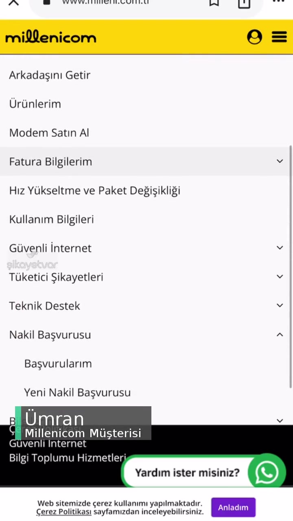Click the Millenicom logo
The height and width of the screenshot is (521, 293).
(x=50, y=37)
